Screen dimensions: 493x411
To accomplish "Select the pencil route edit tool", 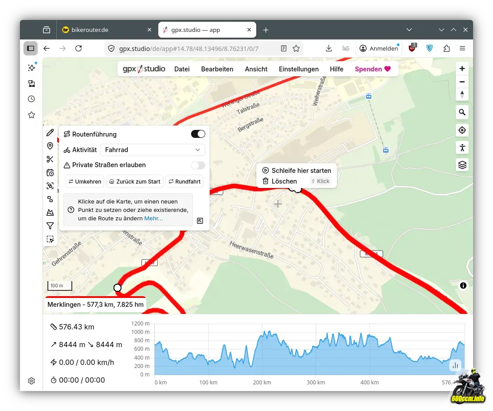I will tap(50, 133).
